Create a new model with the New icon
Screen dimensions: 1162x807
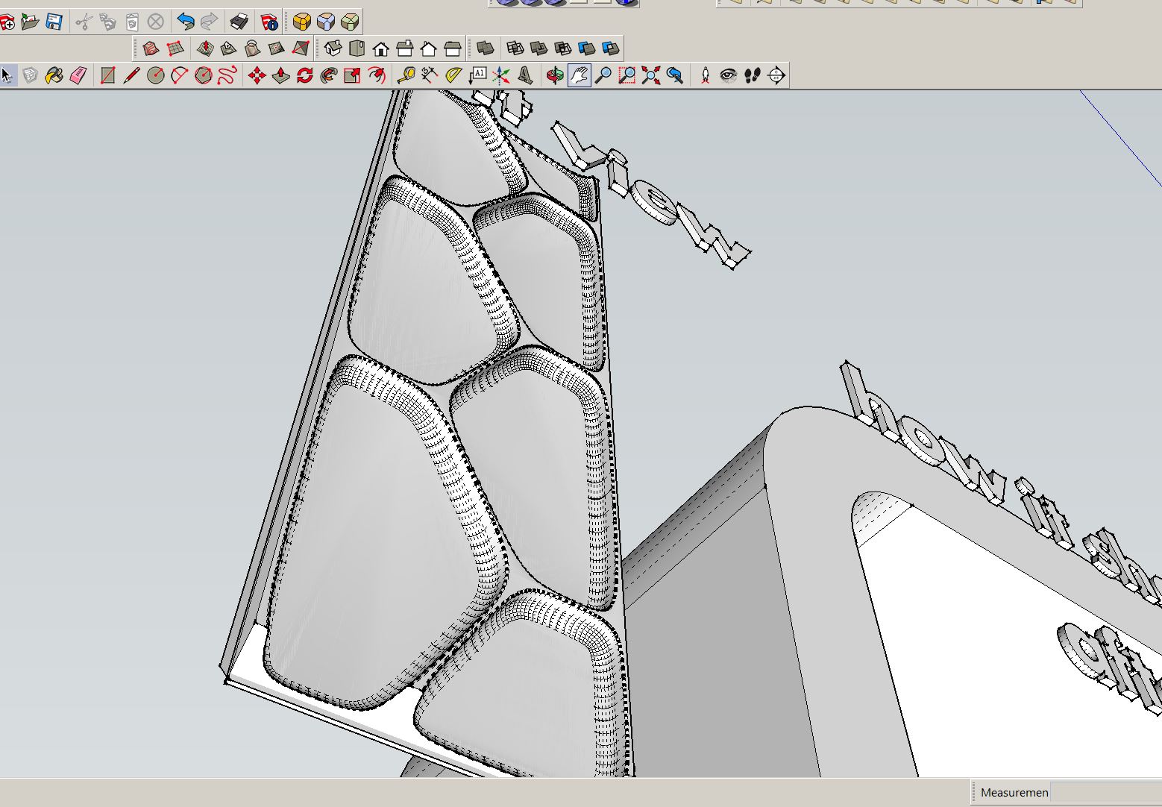point(7,22)
